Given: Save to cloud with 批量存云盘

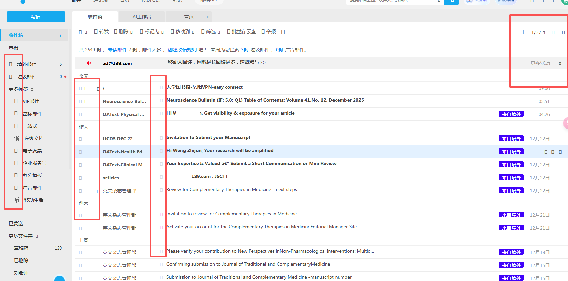Looking at the screenshot, I should pyautogui.click(x=241, y=31).
